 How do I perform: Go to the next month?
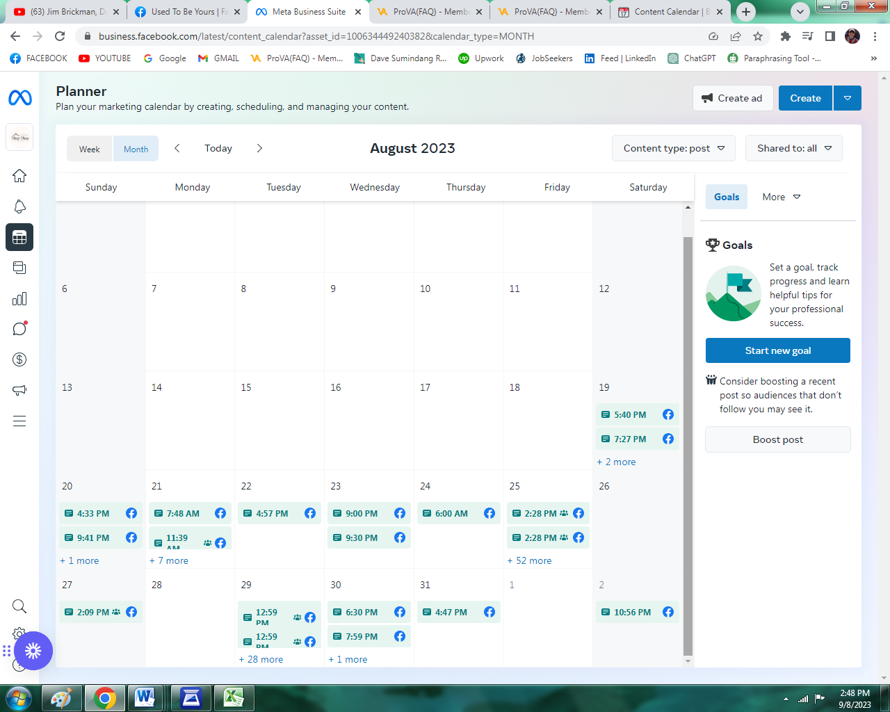pyautogui.click(x=259, y=148)
